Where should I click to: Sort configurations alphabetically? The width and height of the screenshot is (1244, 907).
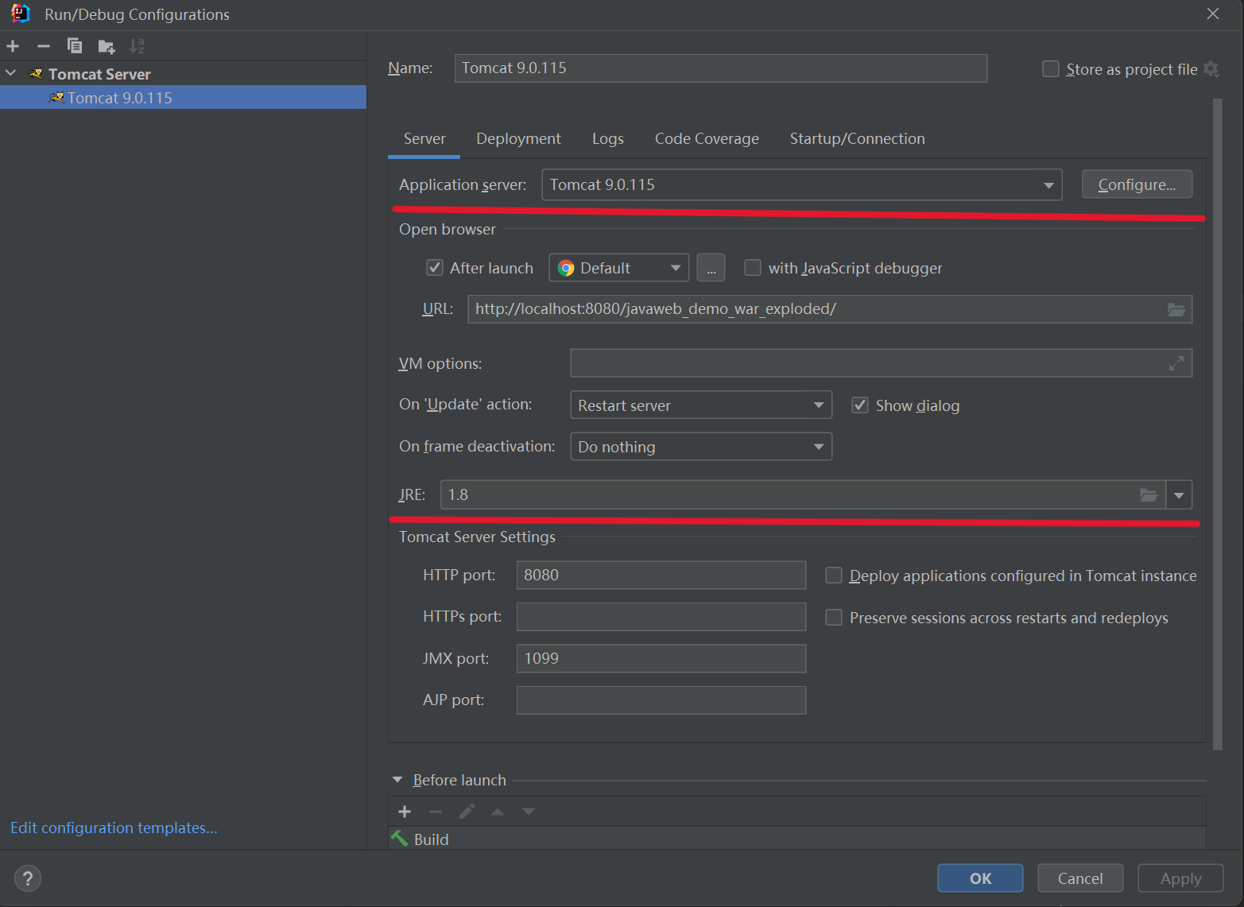(137, 46)
